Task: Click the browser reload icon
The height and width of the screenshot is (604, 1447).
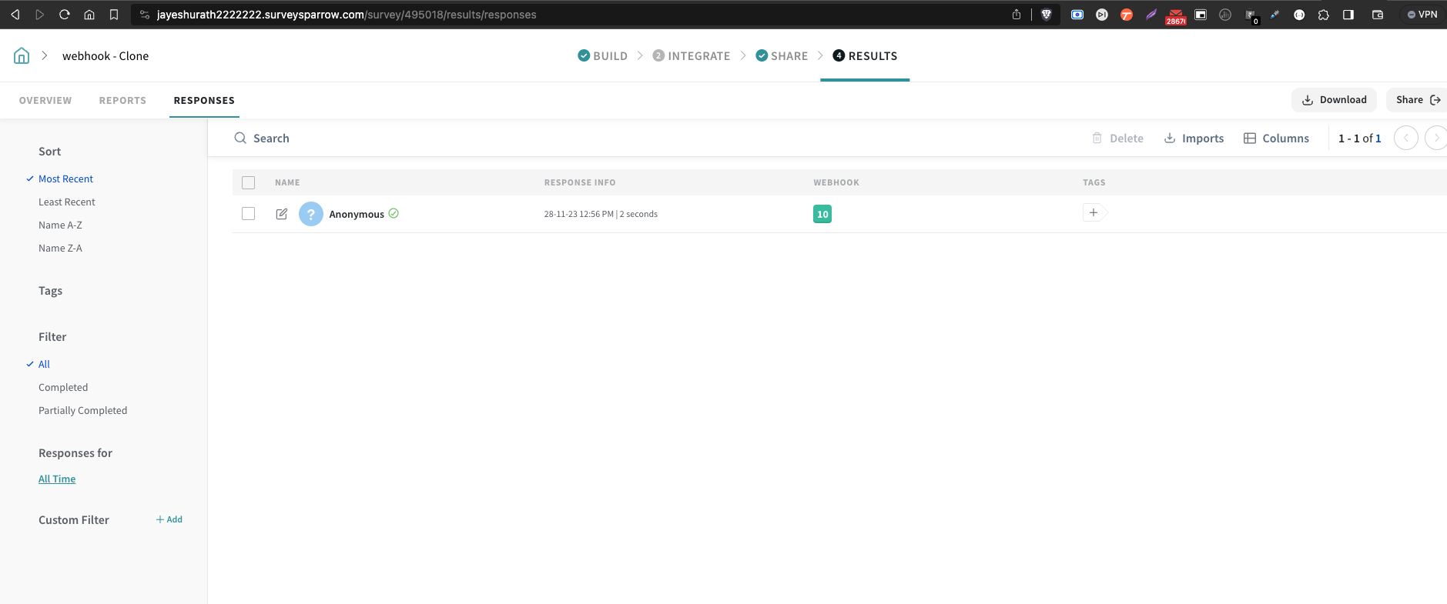Action: 65,15
